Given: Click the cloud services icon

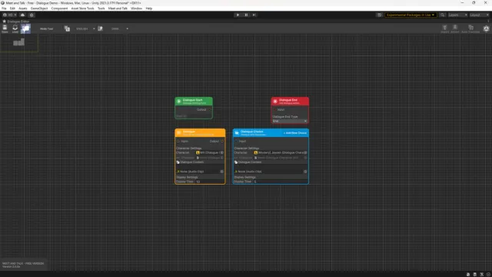Looking at the screenshot, I should [x=22, y=15].
